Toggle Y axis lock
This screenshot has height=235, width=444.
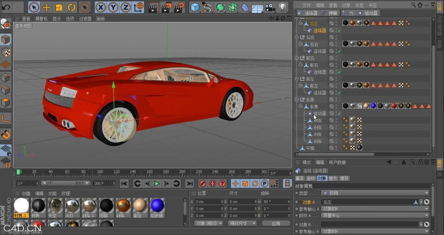[x=113, y=7]
